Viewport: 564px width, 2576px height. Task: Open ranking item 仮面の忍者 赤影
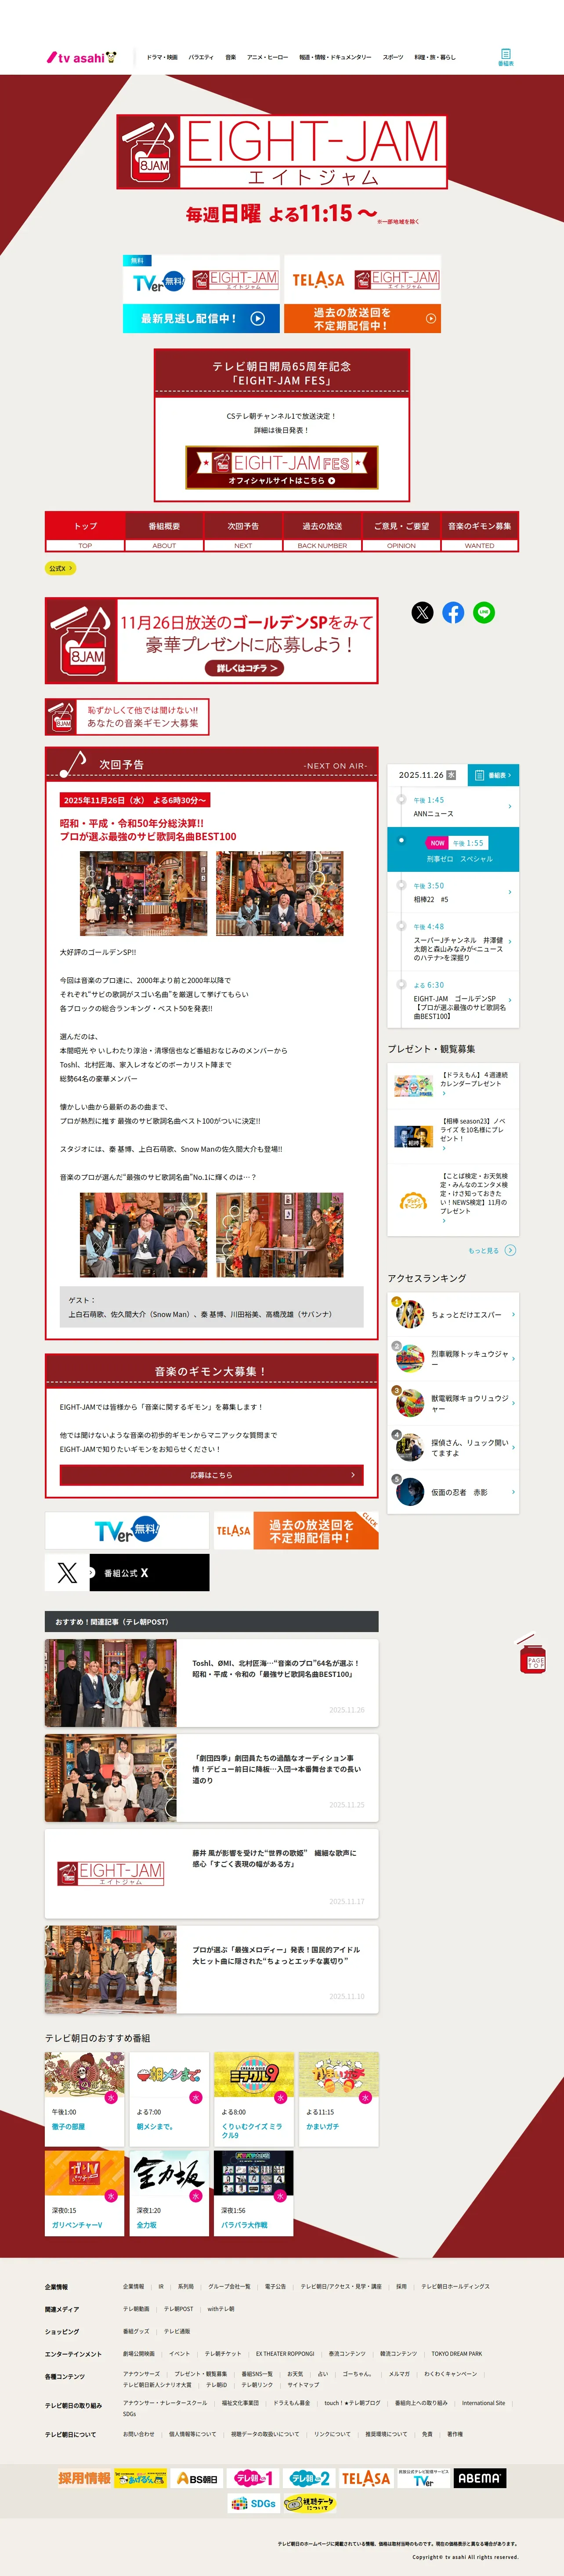453,1492
